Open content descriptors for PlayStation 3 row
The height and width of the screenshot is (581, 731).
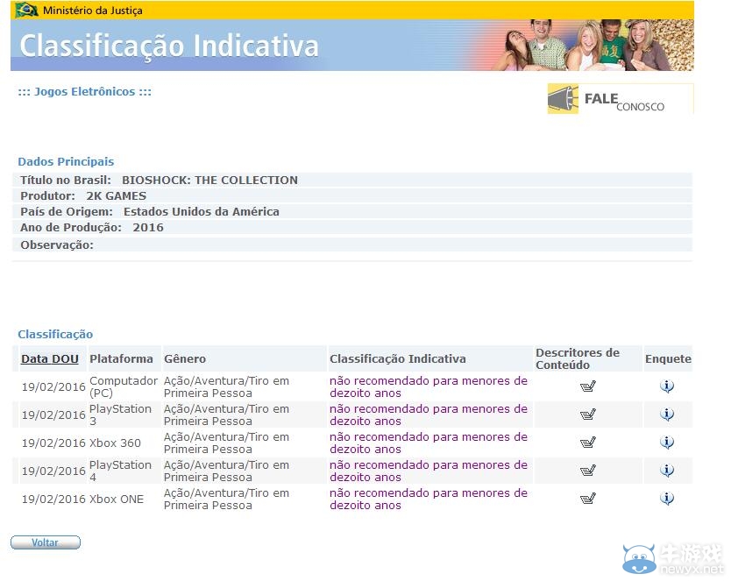(588, 414)
